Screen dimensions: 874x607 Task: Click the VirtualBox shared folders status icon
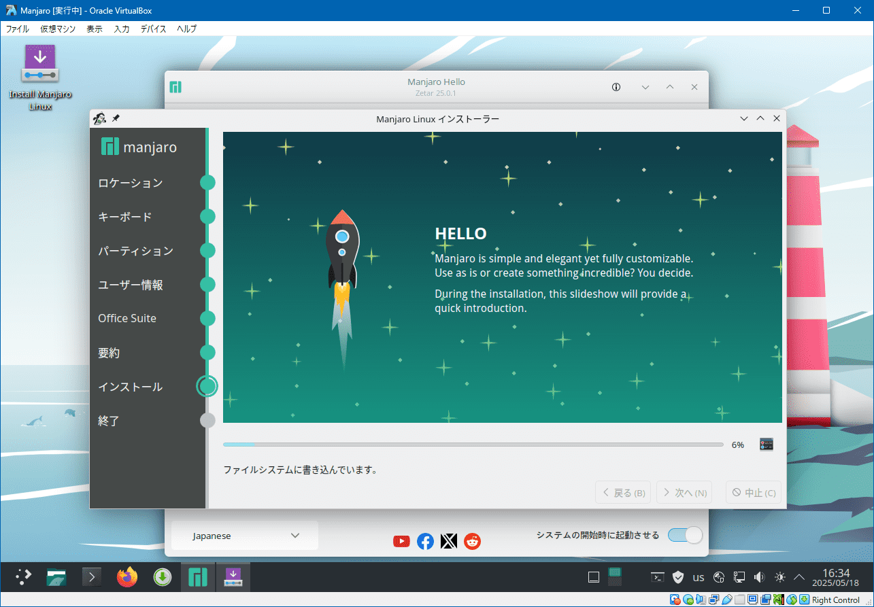pos(740,600)
